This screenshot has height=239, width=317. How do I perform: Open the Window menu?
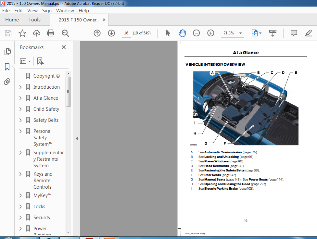click(65, 10)
